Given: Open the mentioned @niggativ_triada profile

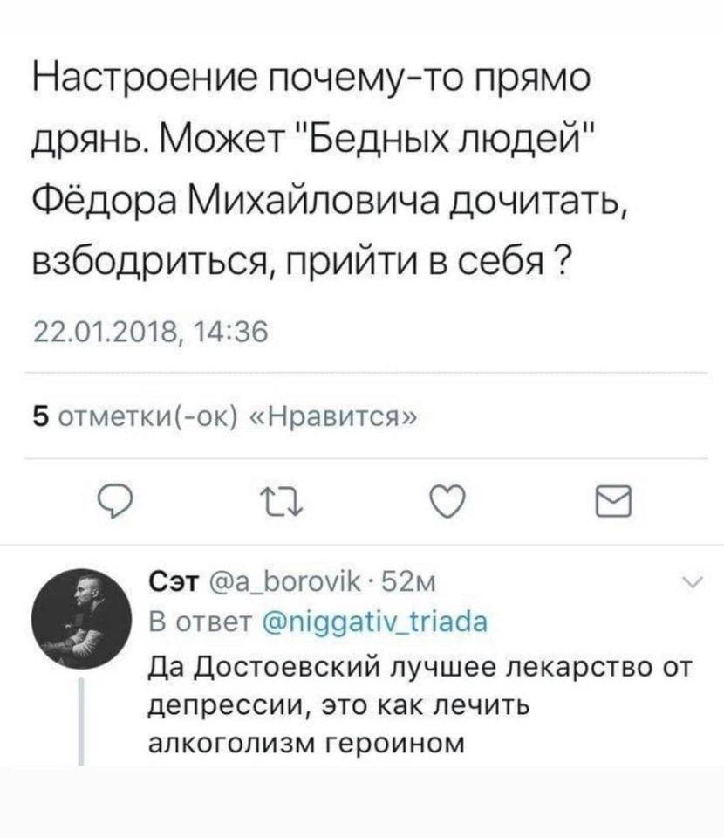Looking at the screenshot, I should 380,622.
